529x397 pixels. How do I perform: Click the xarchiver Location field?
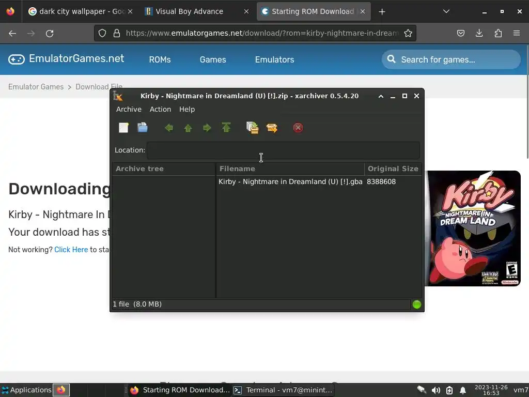(x=284, y=150)
